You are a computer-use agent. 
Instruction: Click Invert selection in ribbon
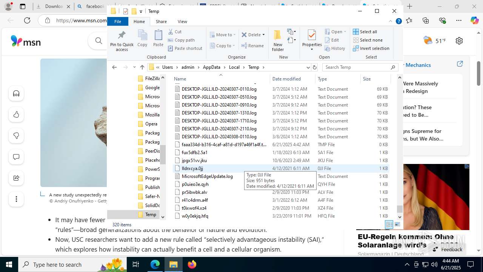point(371,48)
